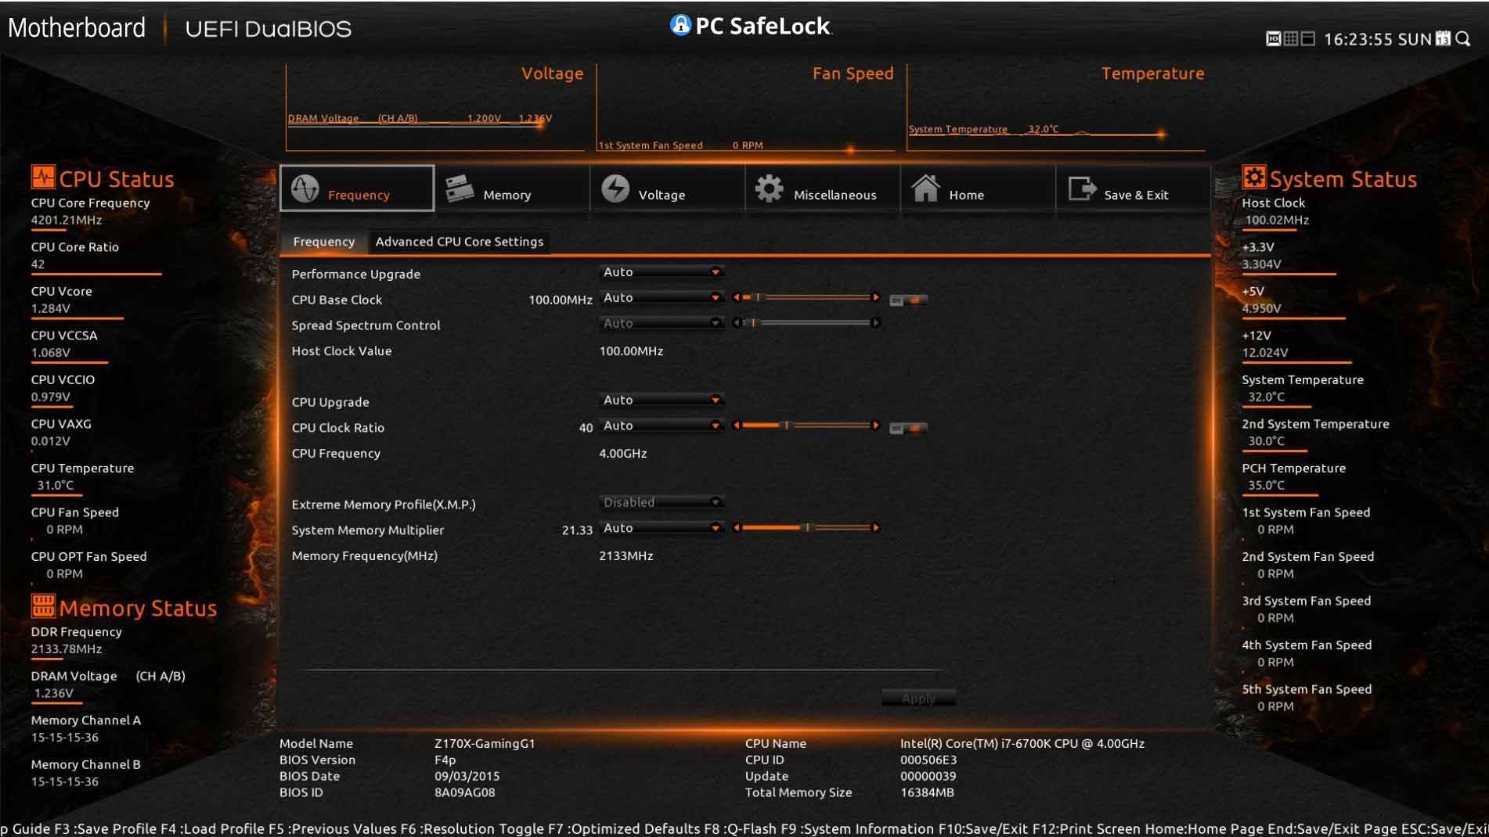Click Spread Spectrum Control slider left arrow
This screenshot has width=1489, height=837.
[x=736, y=323]
